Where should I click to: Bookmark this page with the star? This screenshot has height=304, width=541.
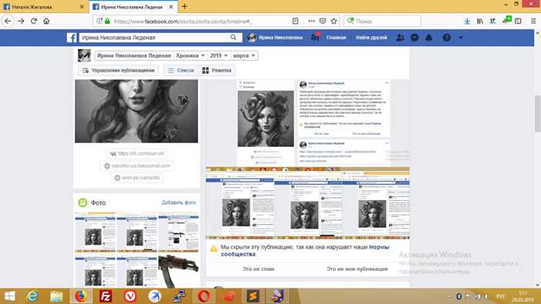[x=334, y=21]
